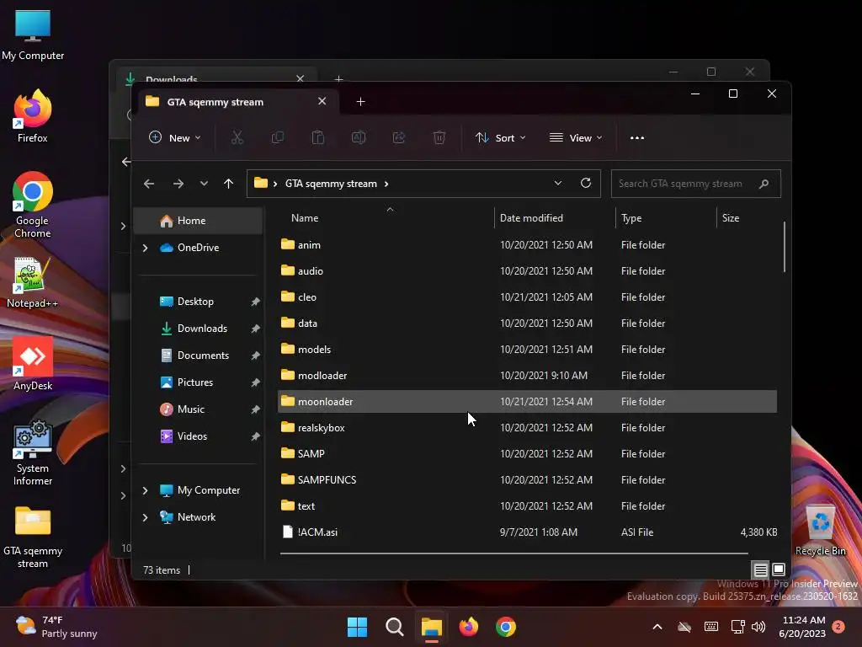Select the SAMPFUNCS folder
Viewport: 862px width, 647px height.
point(527,479)
